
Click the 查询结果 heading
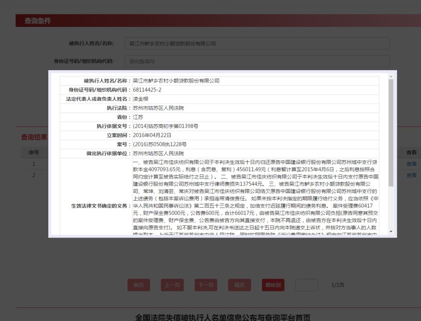click(34, 137)
